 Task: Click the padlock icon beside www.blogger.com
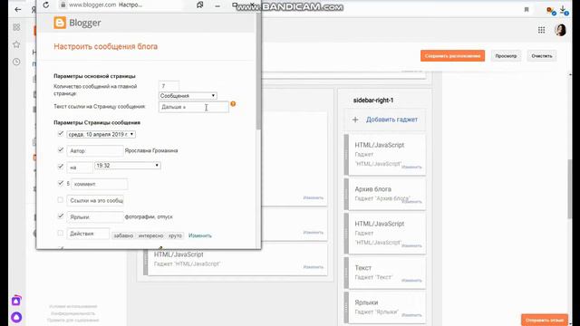pos(63,5)
